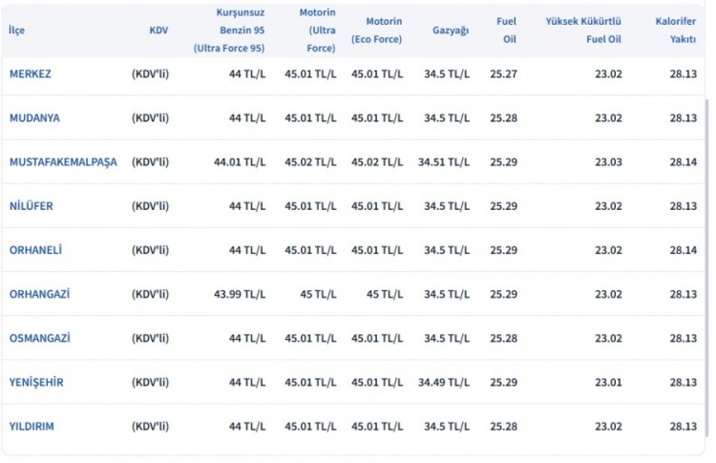This screenshot has width=716, height=463.
Task: Click the MUDANYA district link
Action: 34,117
